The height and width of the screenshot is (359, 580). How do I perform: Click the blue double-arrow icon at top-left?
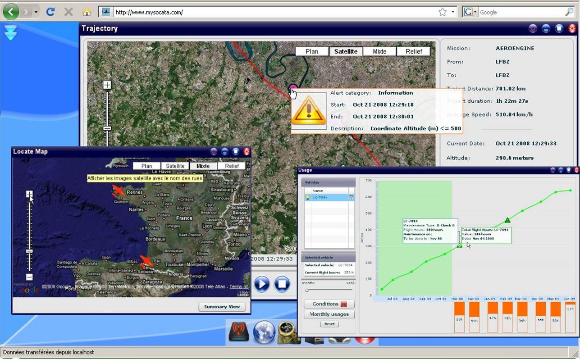[10, 32]
